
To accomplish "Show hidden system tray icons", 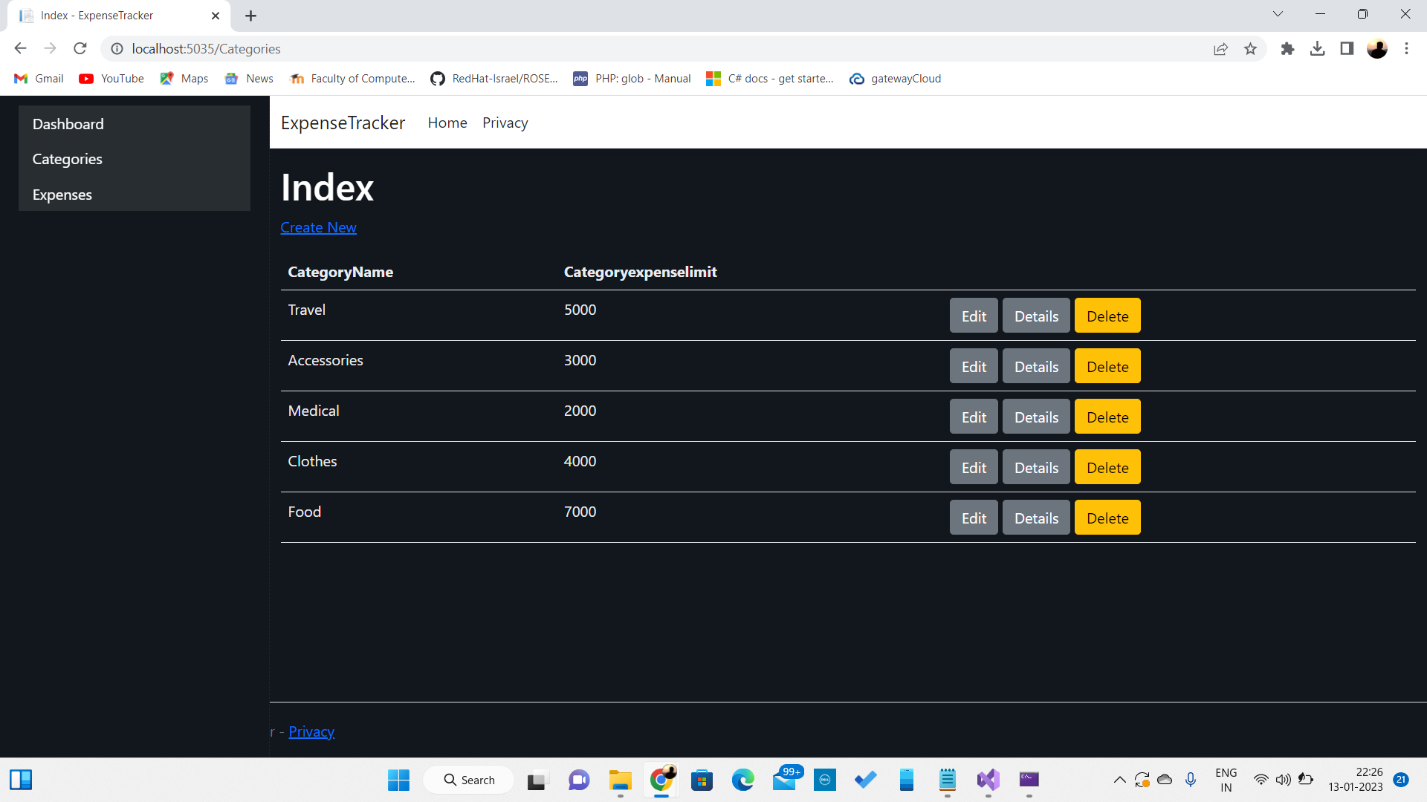I will pos(1119,780).
